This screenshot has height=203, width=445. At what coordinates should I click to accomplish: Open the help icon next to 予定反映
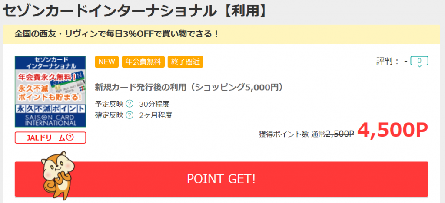click(x=130, y=104)
